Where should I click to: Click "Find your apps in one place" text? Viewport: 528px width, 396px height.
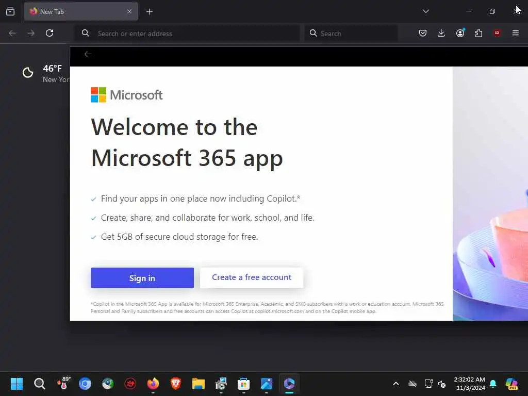201,199
